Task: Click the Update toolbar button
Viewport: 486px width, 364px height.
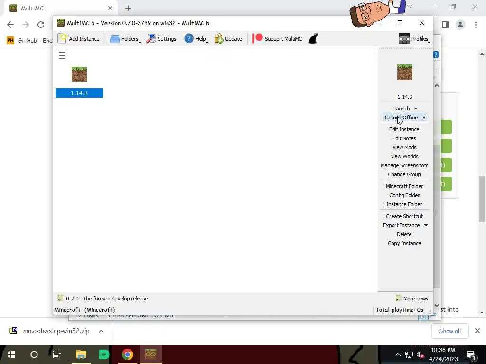Action: point(228,39)
